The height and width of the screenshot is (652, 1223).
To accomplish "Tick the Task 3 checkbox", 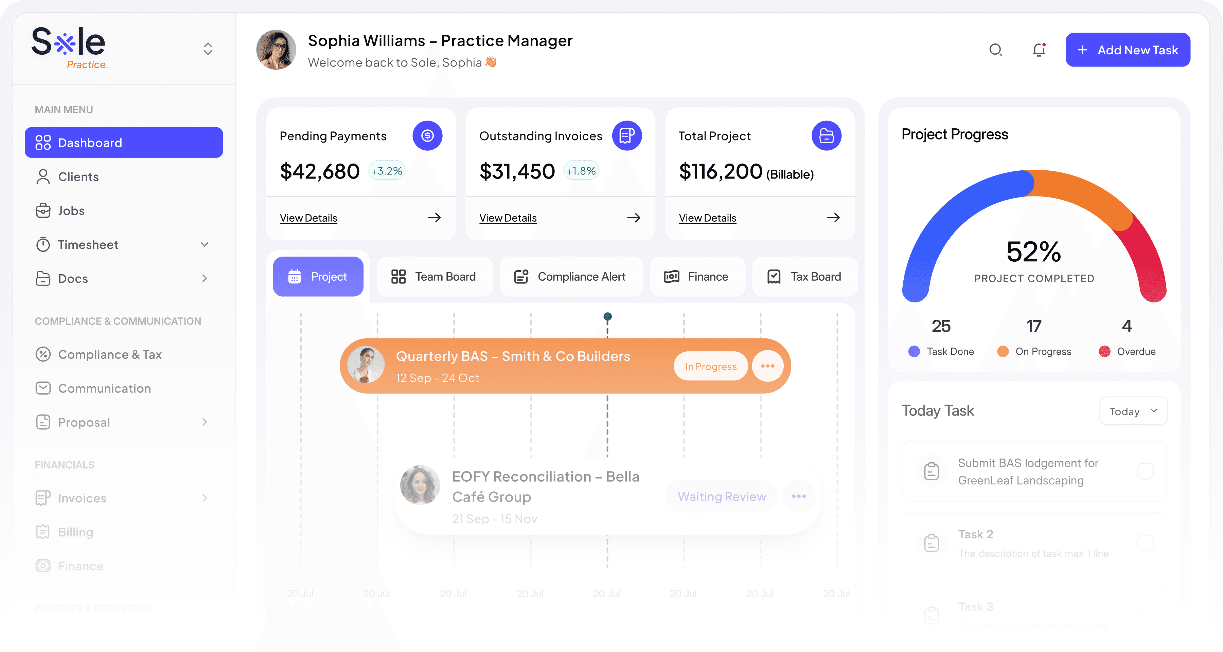I will pyautogui.click(x=1145, y=615).
